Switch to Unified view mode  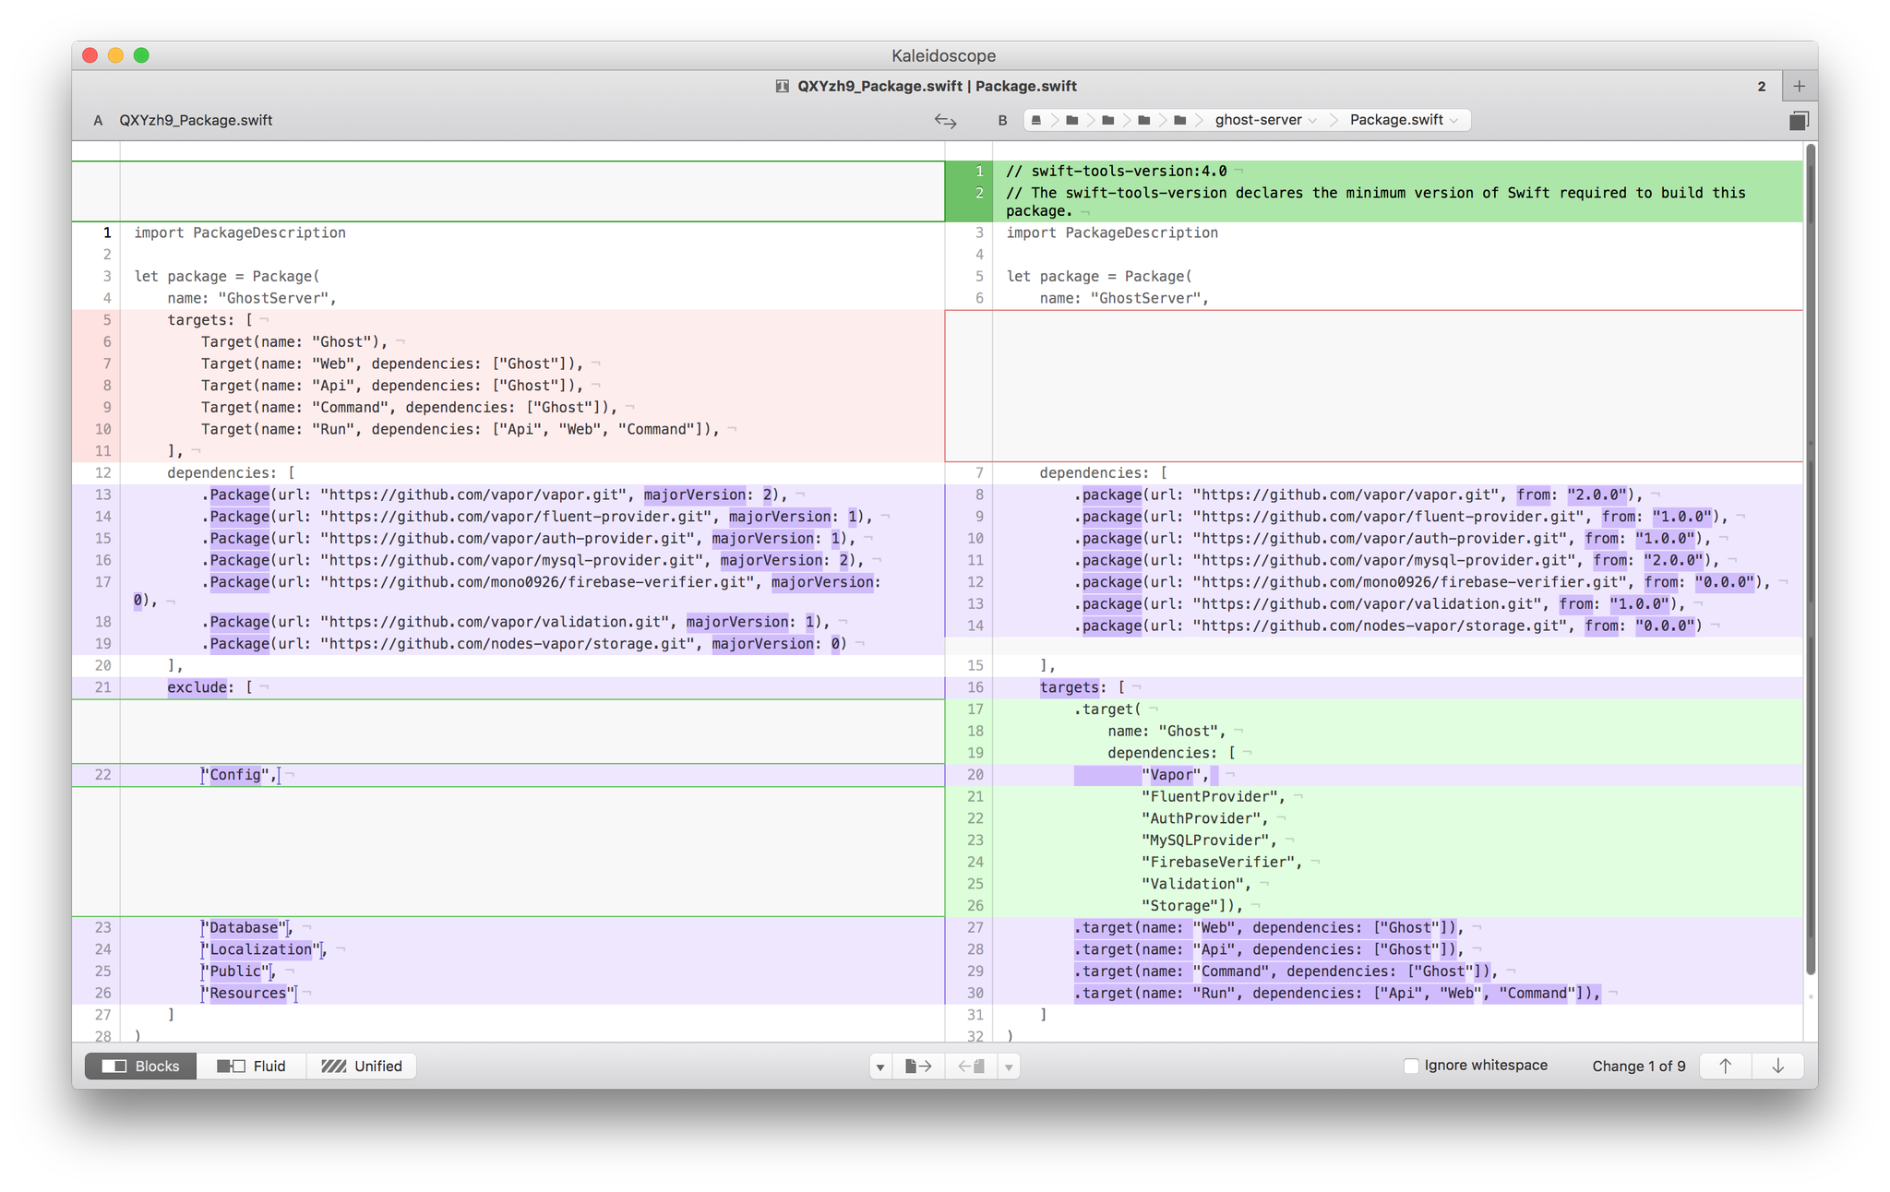click(x=361, y=1067)
